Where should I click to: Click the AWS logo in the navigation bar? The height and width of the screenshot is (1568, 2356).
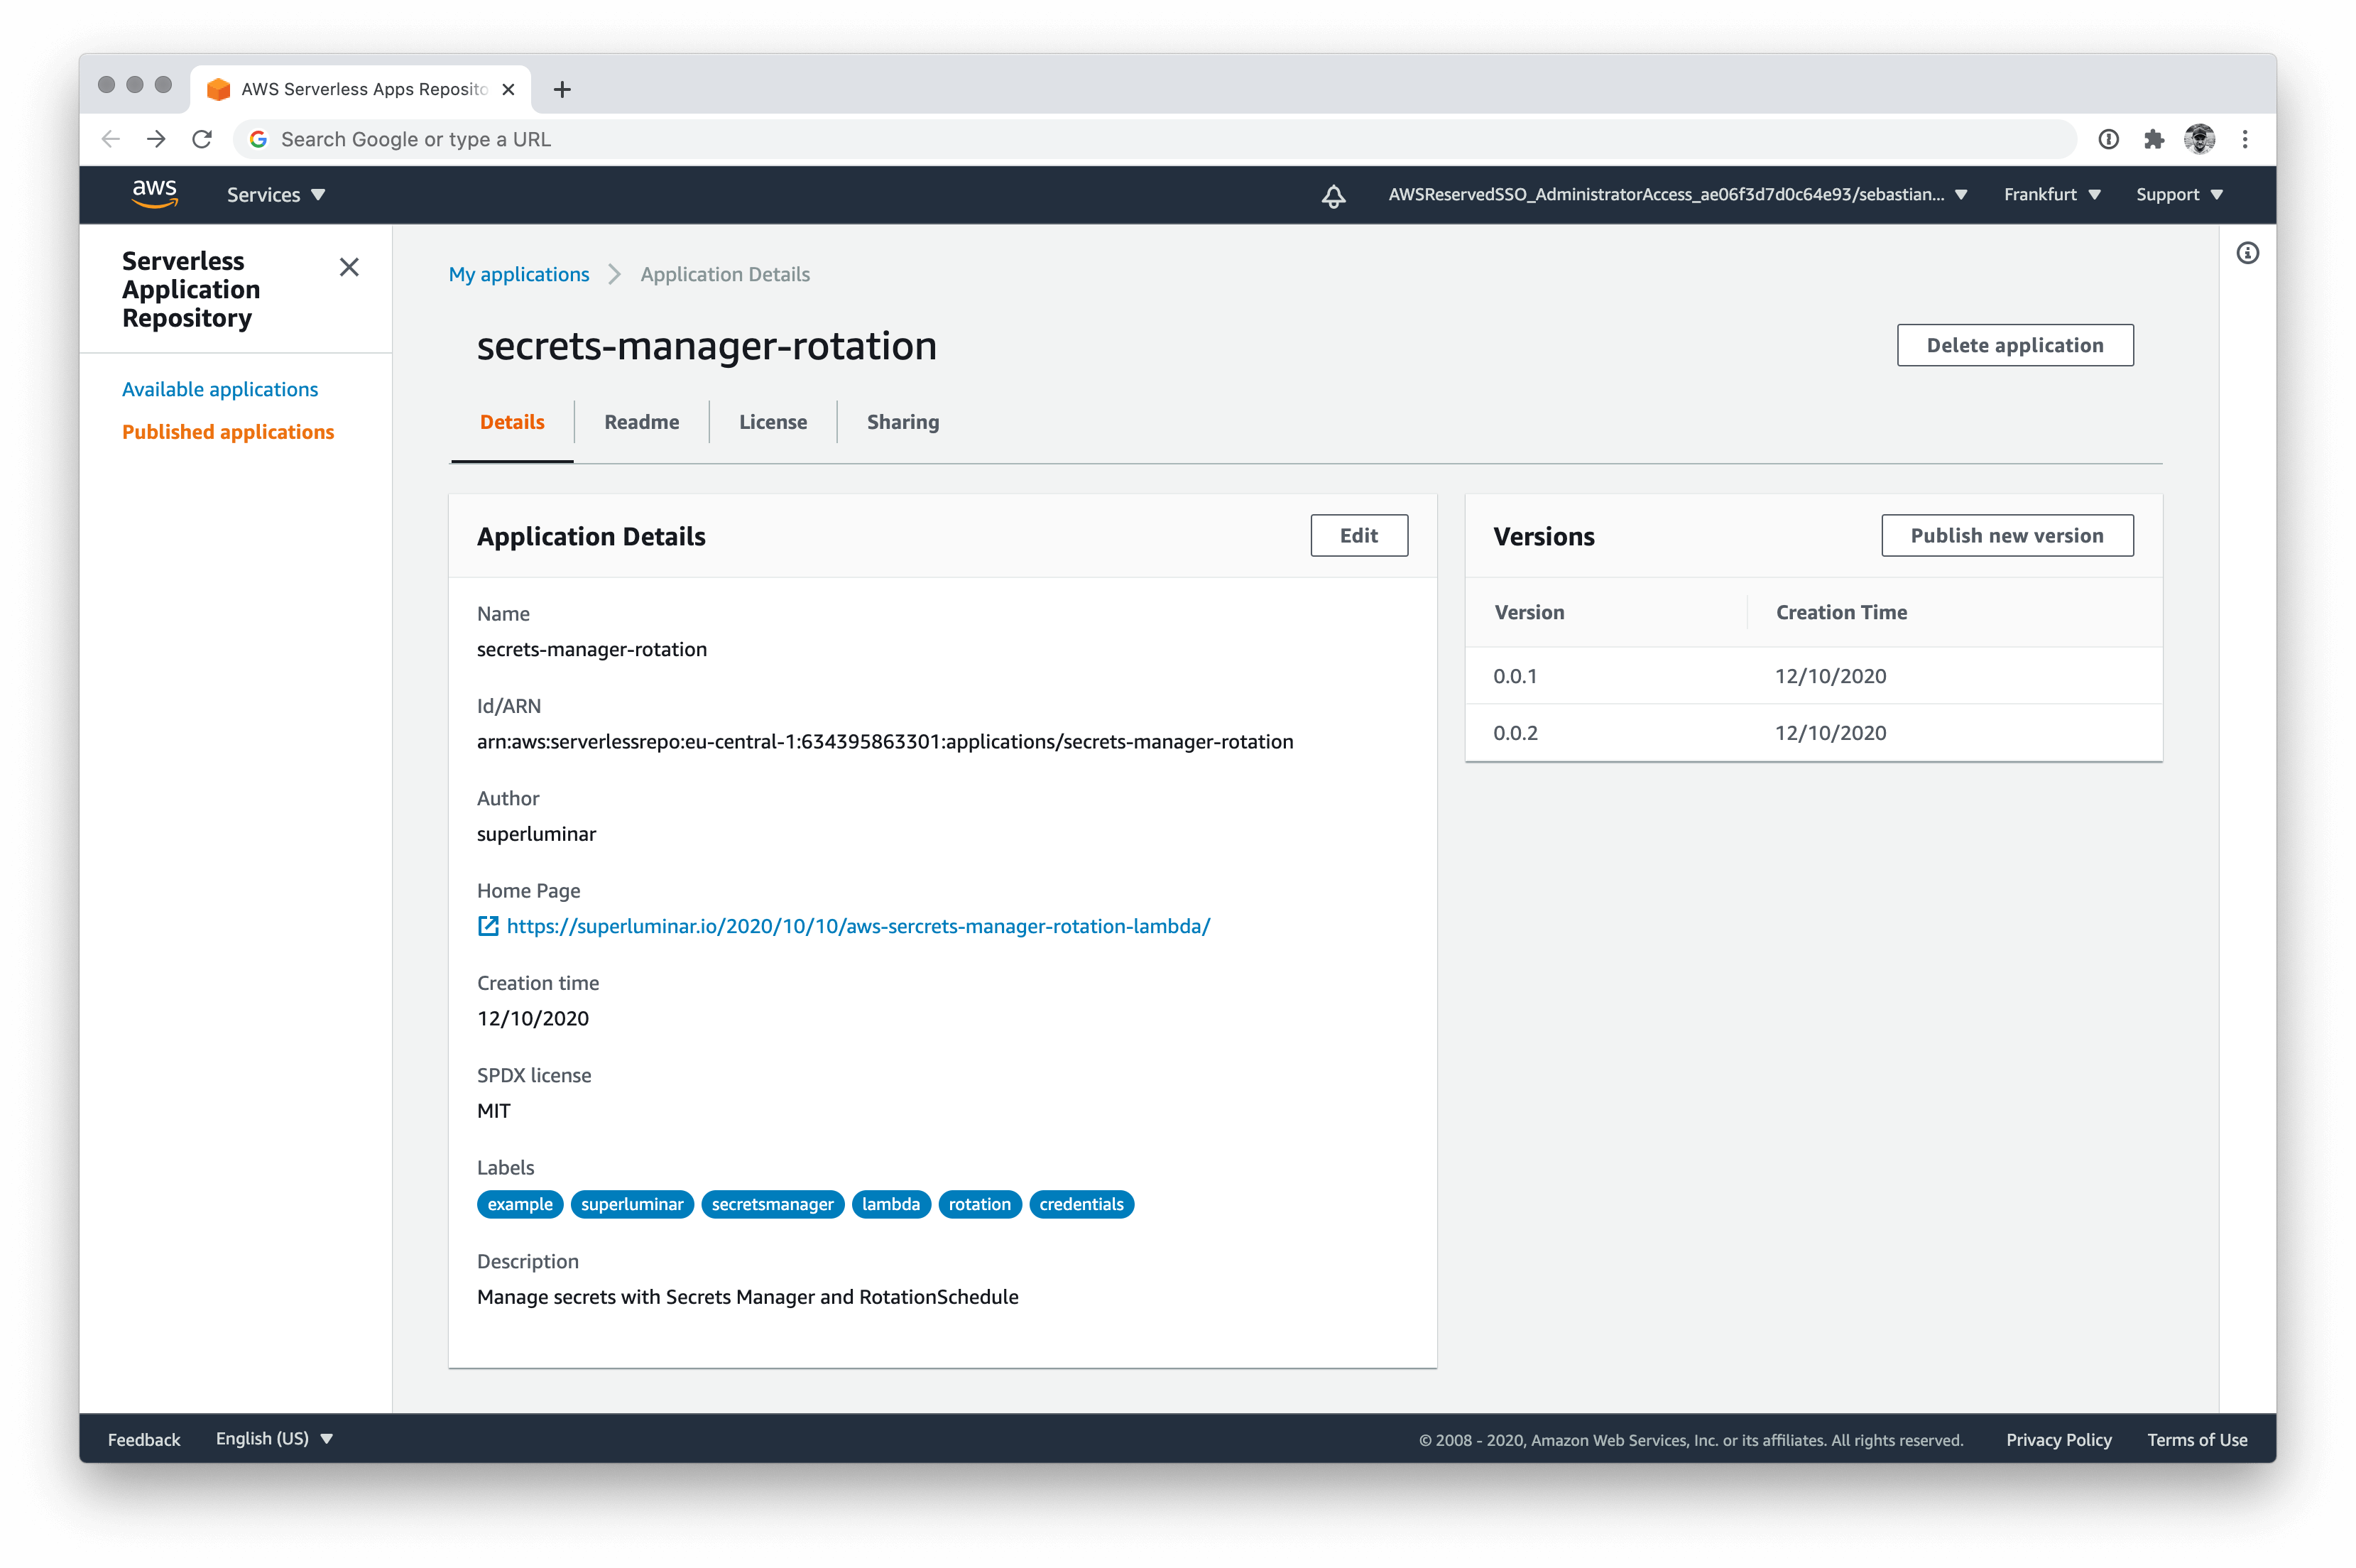pos(155,194)
